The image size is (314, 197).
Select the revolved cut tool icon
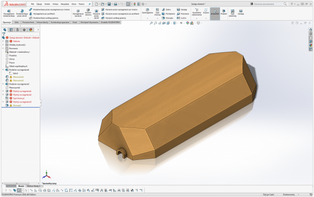pos(96,11)
